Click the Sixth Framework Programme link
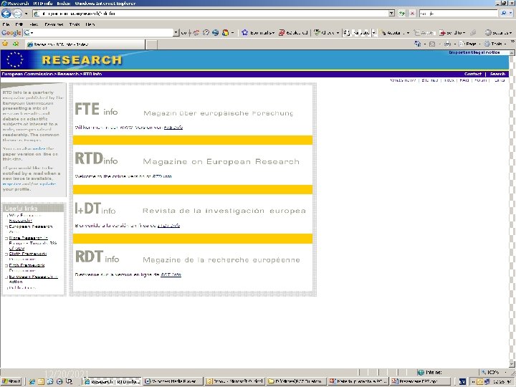 28,257
